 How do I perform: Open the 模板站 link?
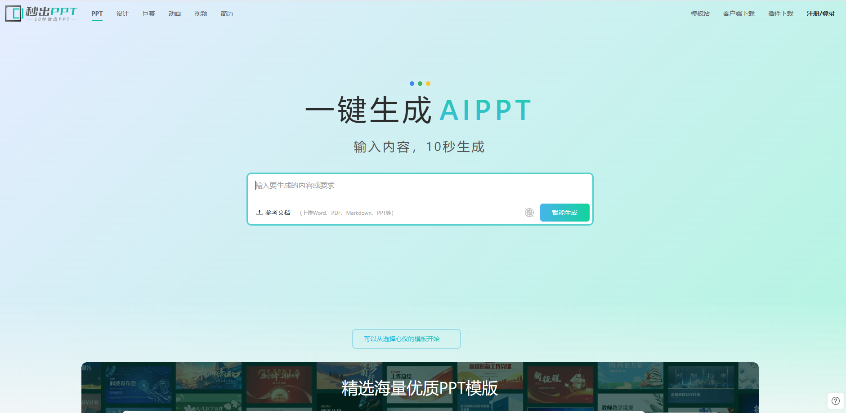click(x=700, y=13)
